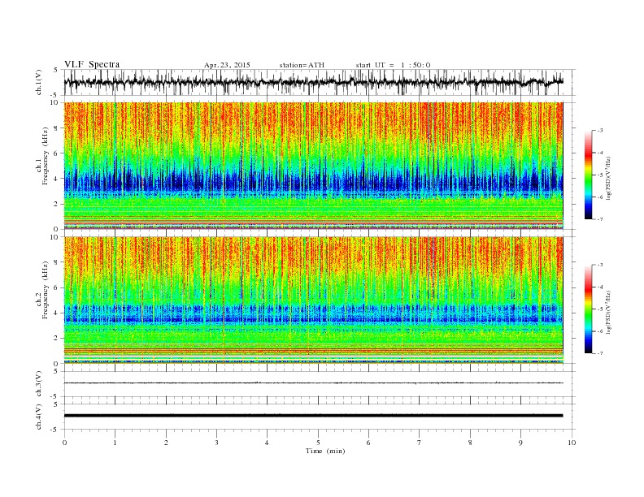Click the "ch.4(V)" axis label
This screenshot has height=497, width=644.
pos(39,417)
